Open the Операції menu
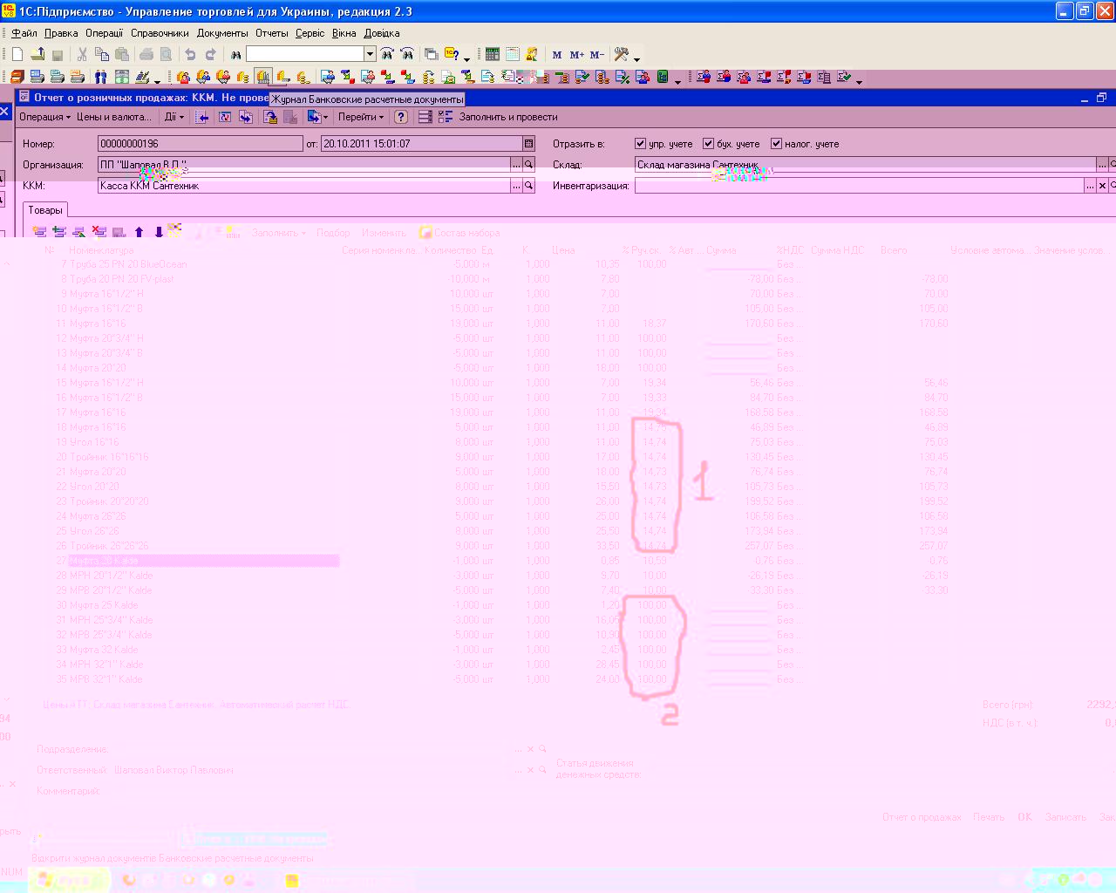 point(105,33)
